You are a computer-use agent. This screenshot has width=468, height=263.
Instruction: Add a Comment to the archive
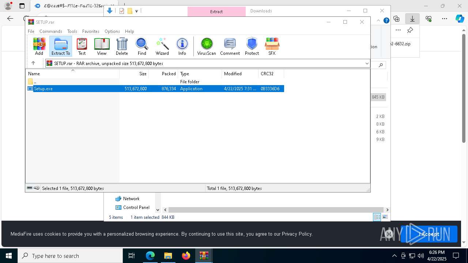pos(230,46)
